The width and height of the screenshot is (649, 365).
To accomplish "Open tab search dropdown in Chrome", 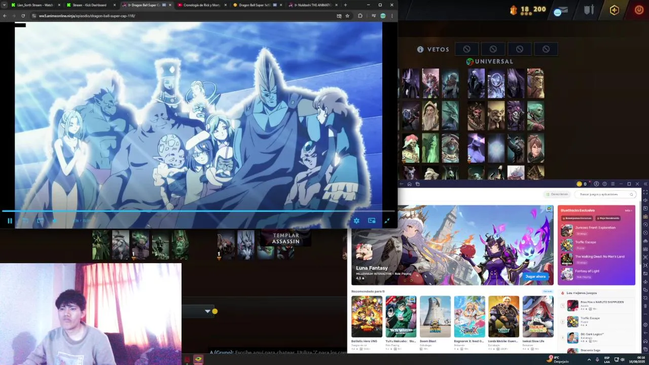I will coord(5,5).
